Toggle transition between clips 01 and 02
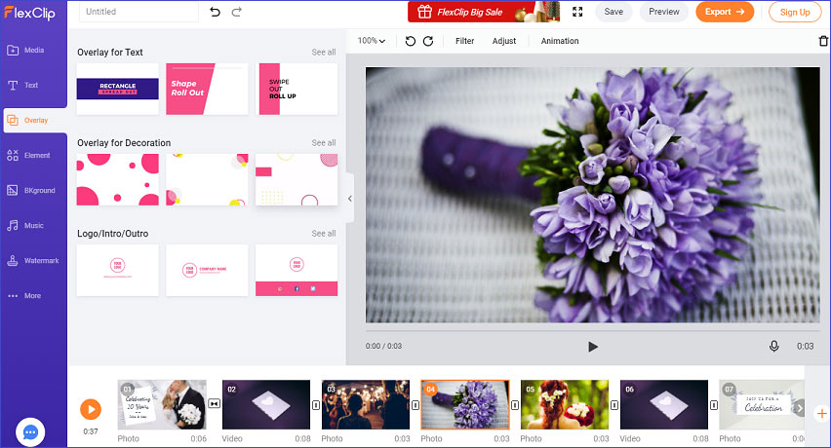The height and width of the screenshot is (448, 831). tap(215, 403)
